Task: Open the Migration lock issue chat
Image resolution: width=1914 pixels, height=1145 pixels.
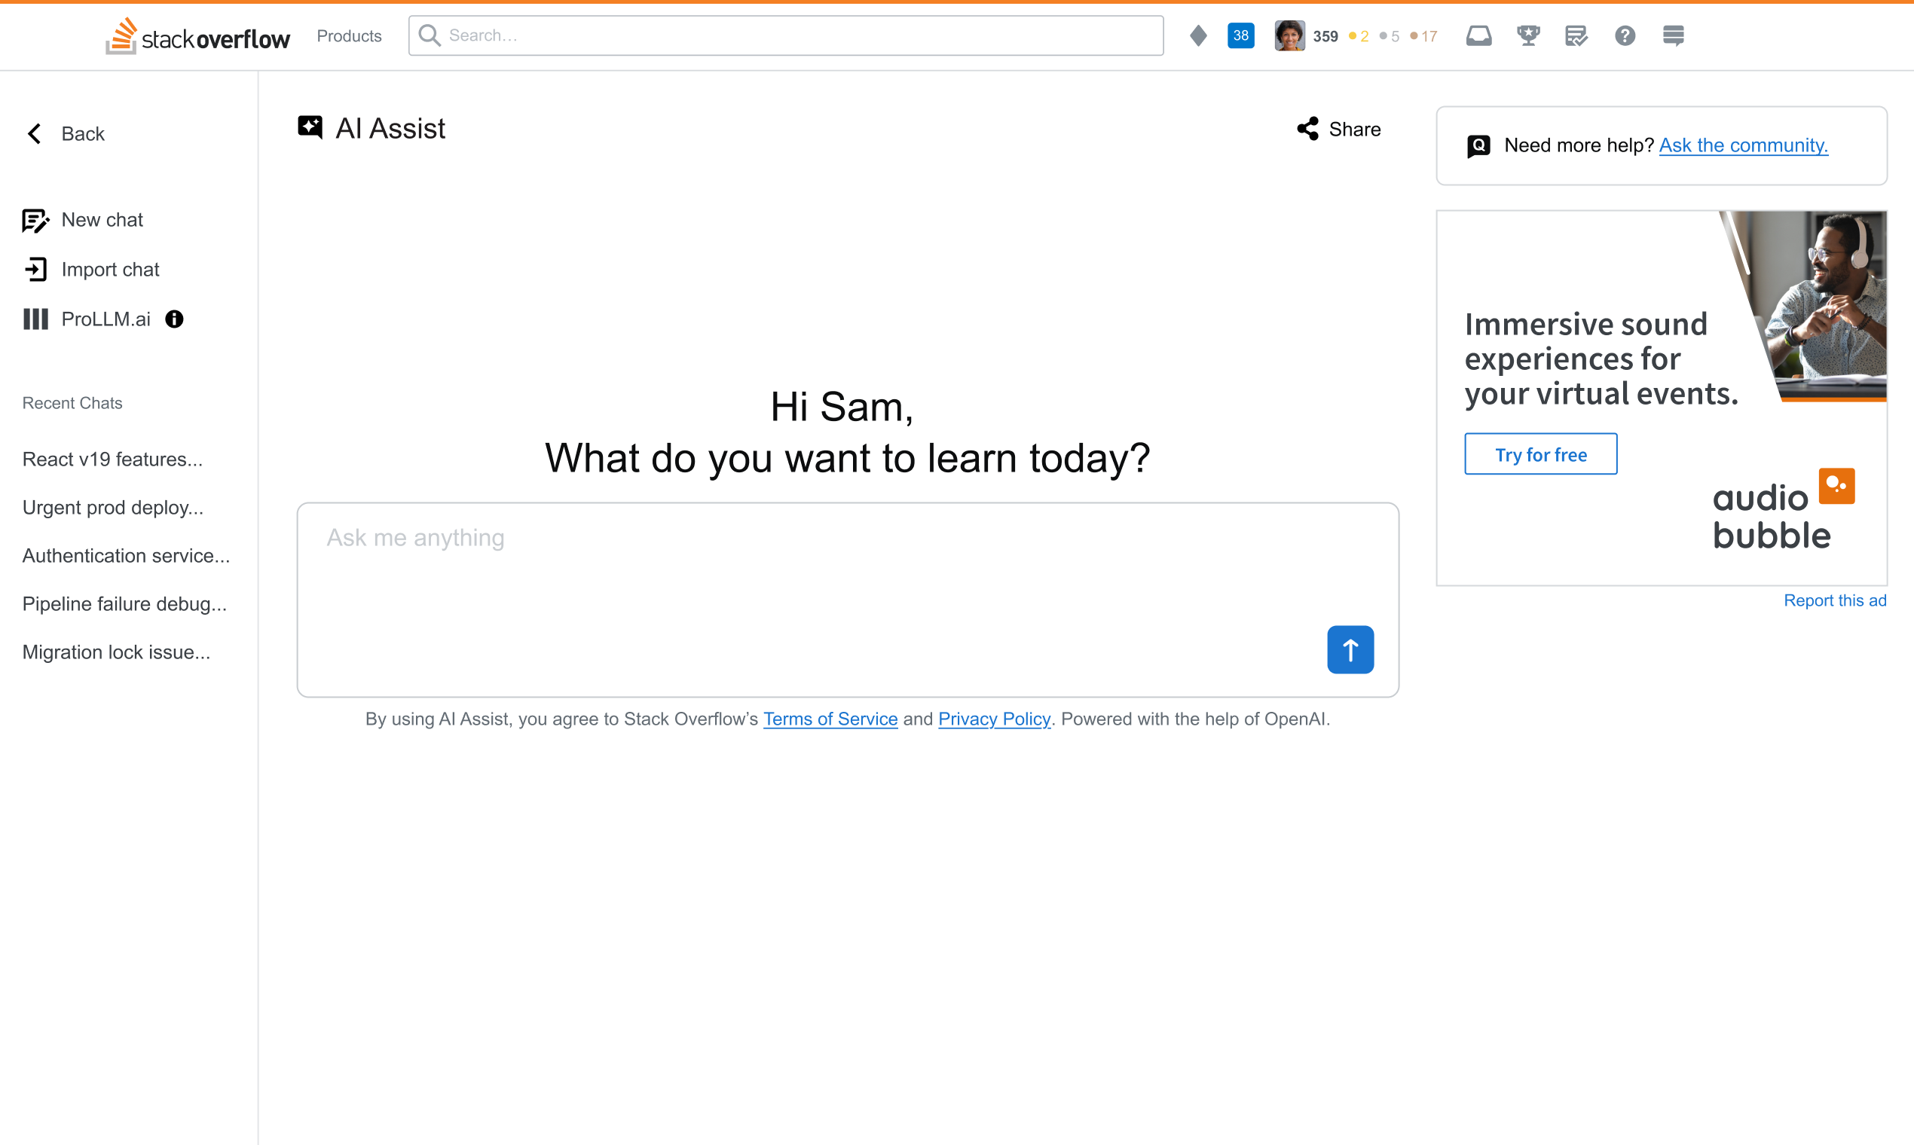Action: tap(117, 652)
